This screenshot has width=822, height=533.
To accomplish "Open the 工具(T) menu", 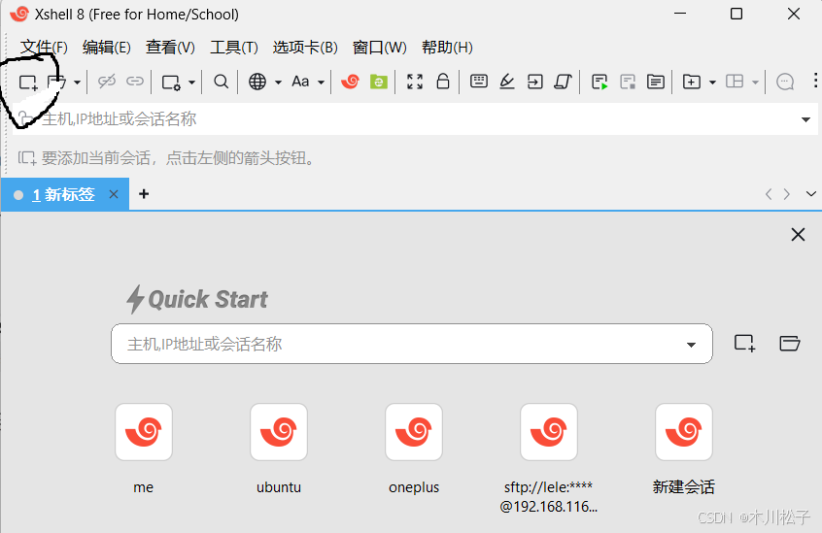I will (234, 48).
